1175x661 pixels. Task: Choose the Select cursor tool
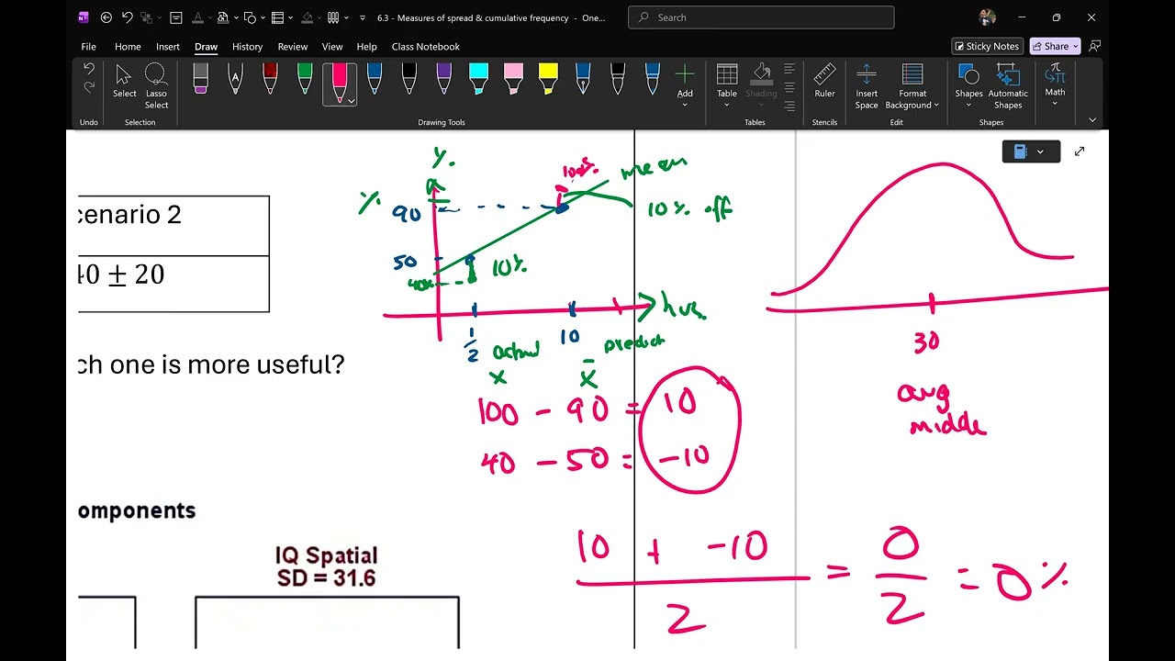point(124,83)
